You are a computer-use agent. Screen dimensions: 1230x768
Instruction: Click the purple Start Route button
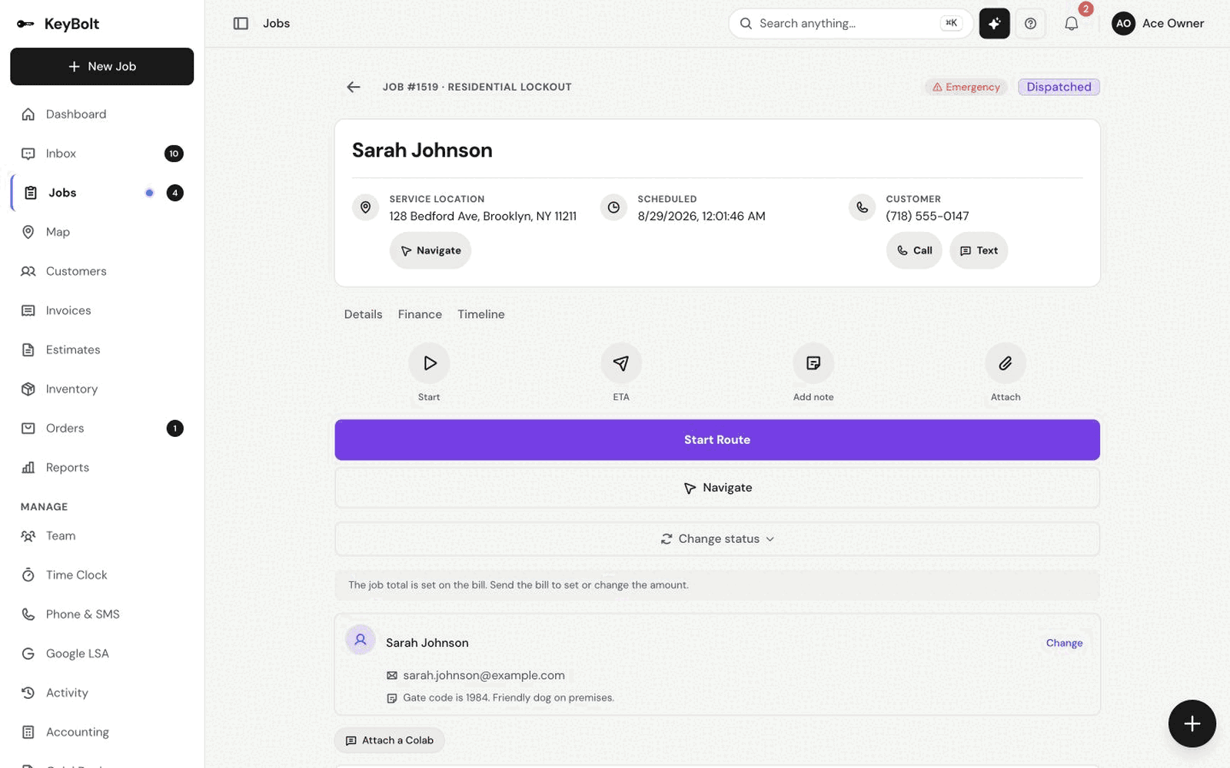[x=717, y=440]
